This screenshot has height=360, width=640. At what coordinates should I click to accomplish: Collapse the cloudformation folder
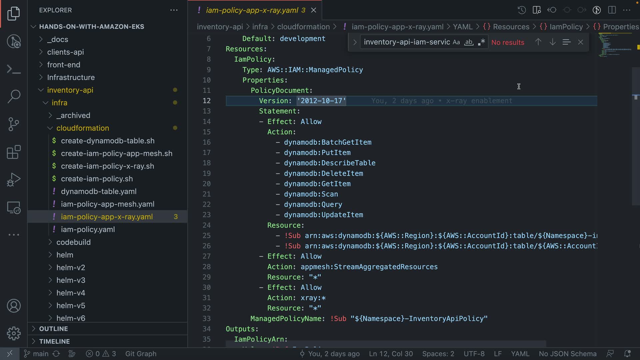point(83,128)
